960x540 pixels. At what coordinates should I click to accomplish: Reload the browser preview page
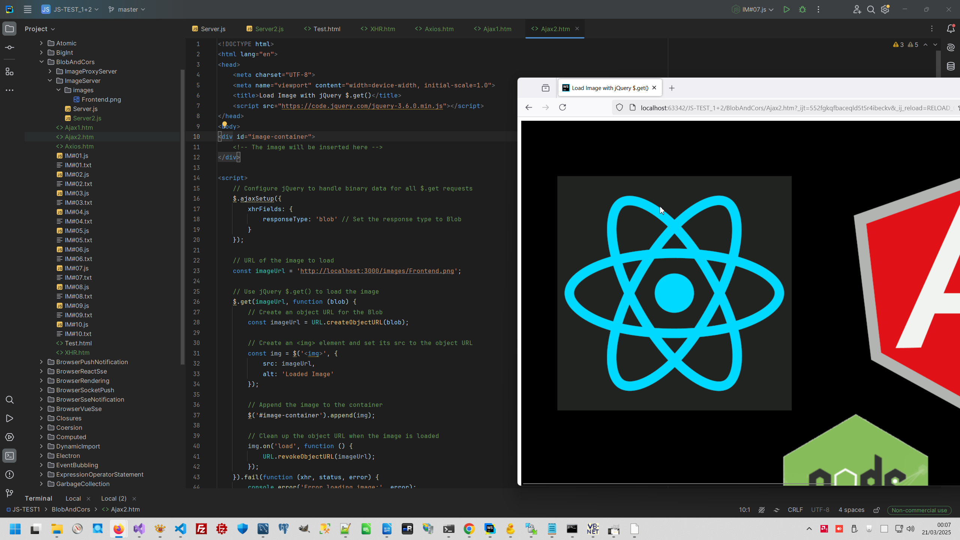tap(562, 108)
